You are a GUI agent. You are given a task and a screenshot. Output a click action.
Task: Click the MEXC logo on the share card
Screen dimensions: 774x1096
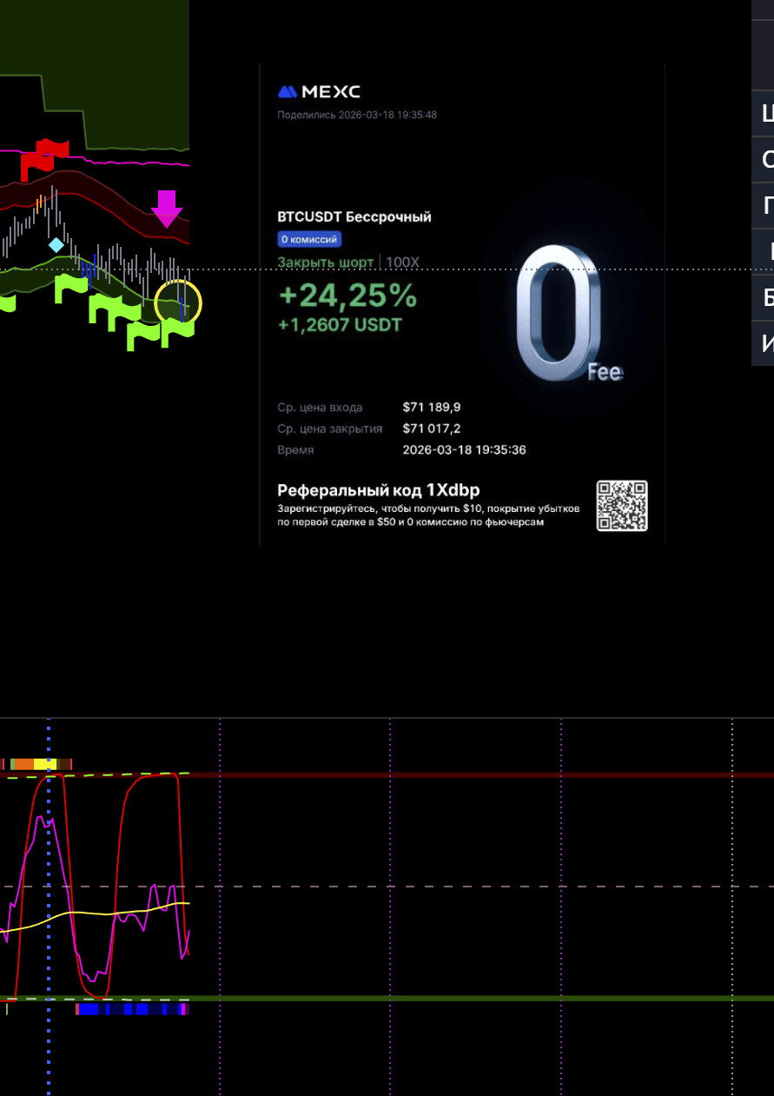point(319,92)
